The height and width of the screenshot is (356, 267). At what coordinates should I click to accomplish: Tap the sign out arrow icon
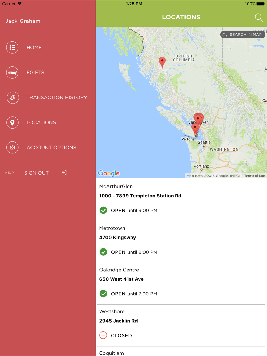point(64,173)
